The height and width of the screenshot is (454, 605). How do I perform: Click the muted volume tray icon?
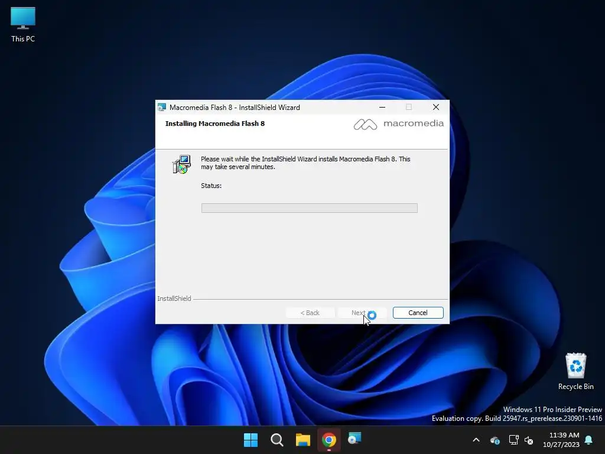pyautogui.click(x=529, y=440)
